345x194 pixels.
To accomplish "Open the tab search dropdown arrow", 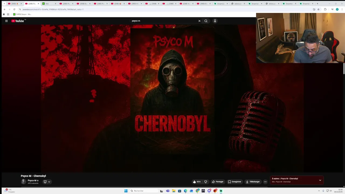I will coord(4,4).
